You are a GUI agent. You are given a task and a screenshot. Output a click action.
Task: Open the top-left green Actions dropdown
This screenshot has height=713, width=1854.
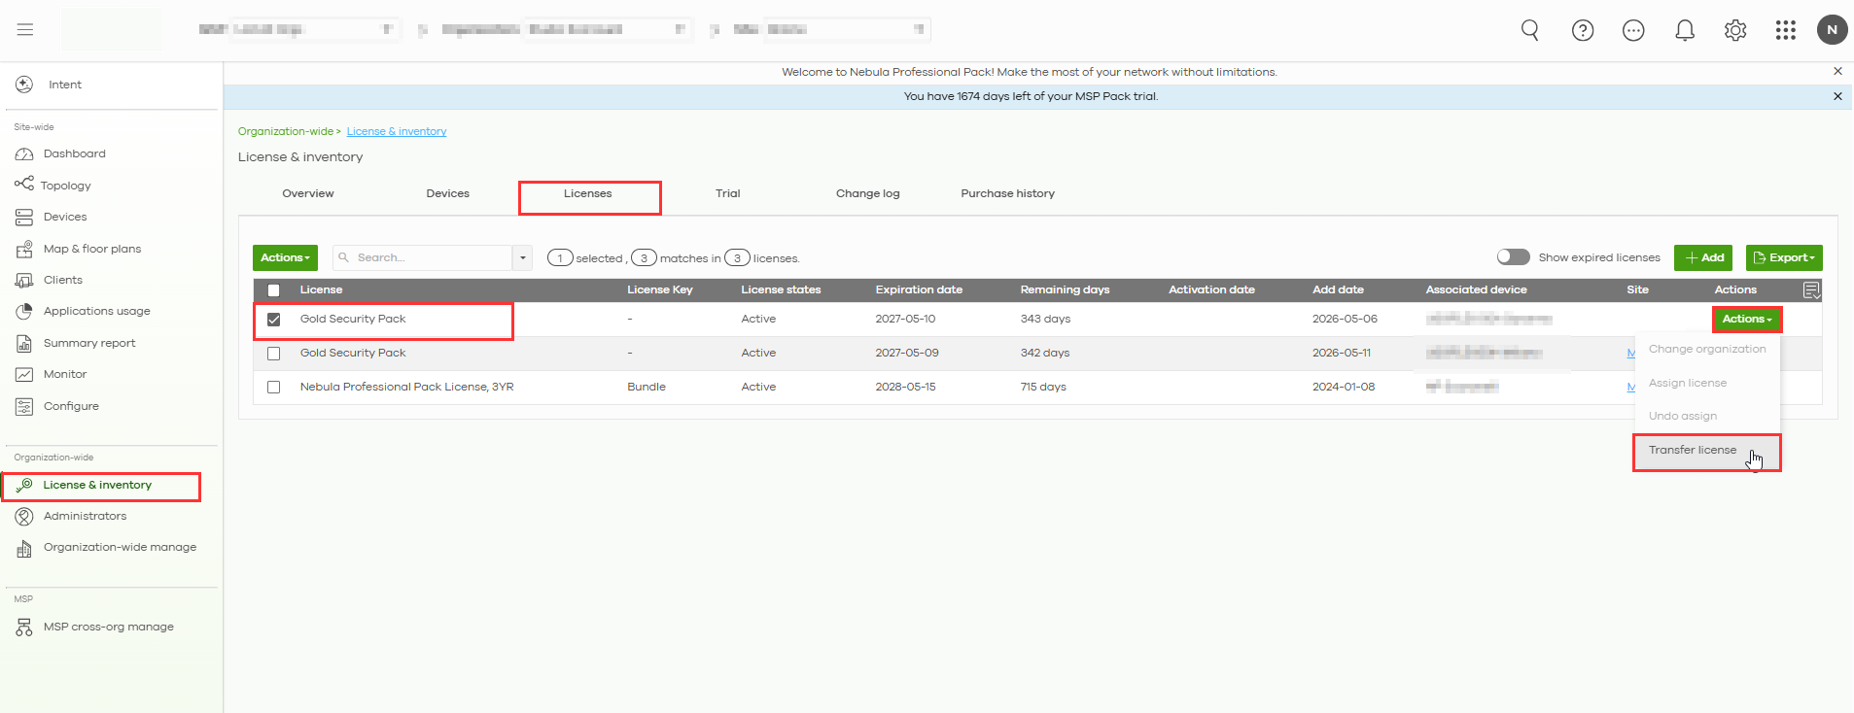tap(285, 257)
